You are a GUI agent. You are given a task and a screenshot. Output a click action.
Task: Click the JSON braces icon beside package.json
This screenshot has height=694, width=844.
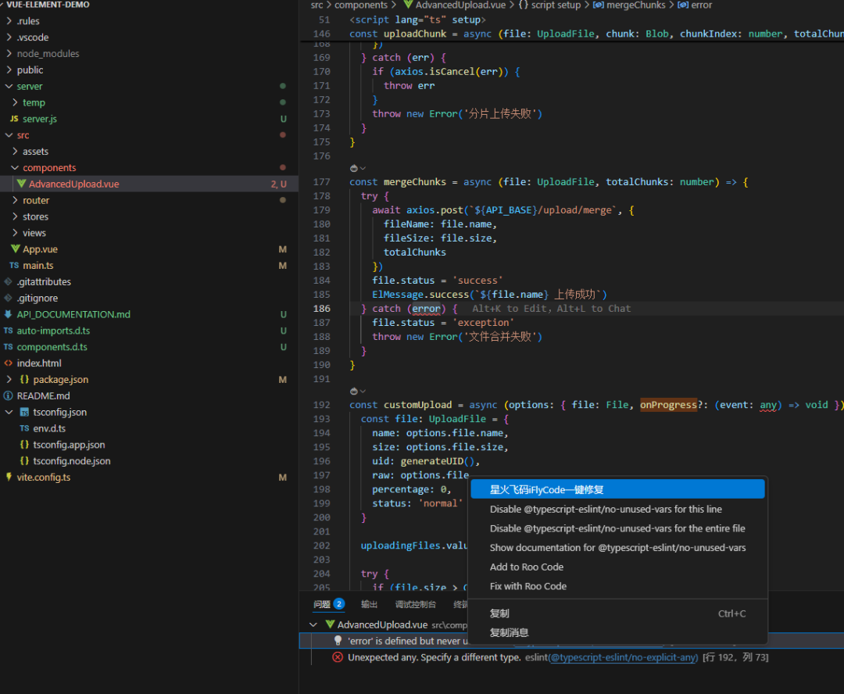pyautogui.click(x=24, y=380)
